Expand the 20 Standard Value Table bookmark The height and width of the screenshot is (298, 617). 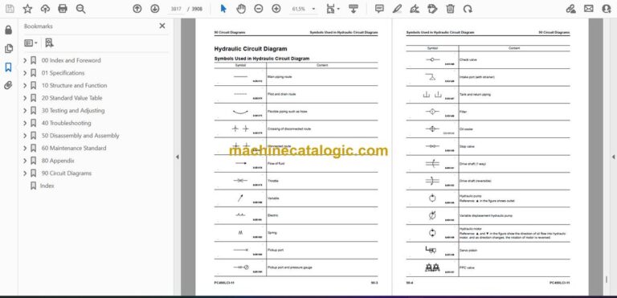point(25,98)
